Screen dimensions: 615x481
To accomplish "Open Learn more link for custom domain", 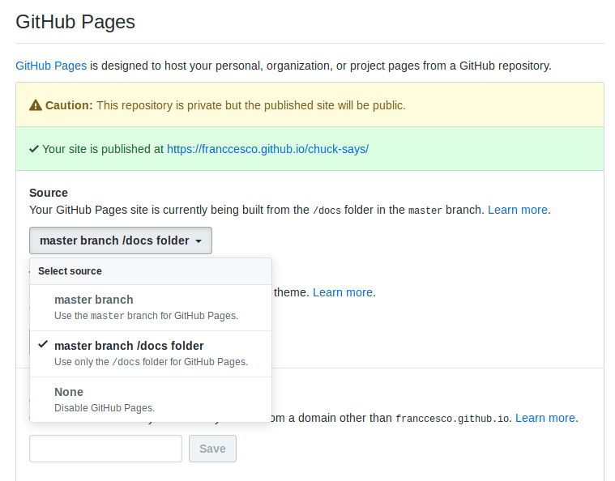I will point(545,418).
